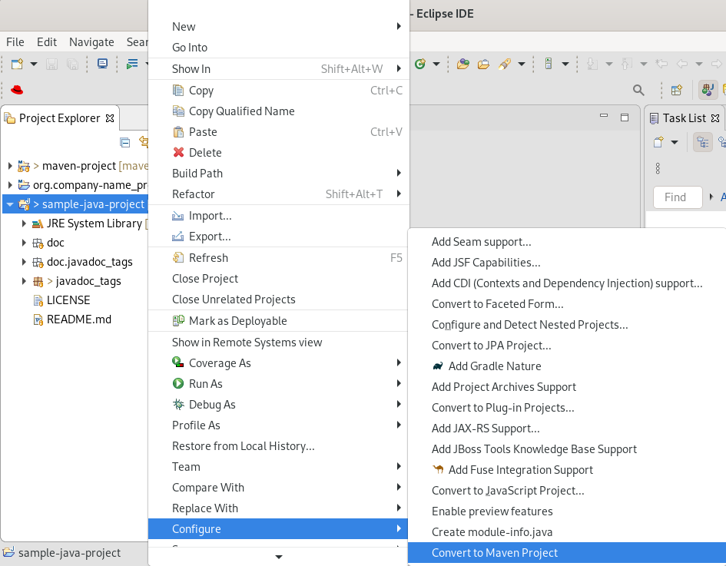Collapse the sample-java-project node
Screen dimensions: 726x566
pos(10,204)
